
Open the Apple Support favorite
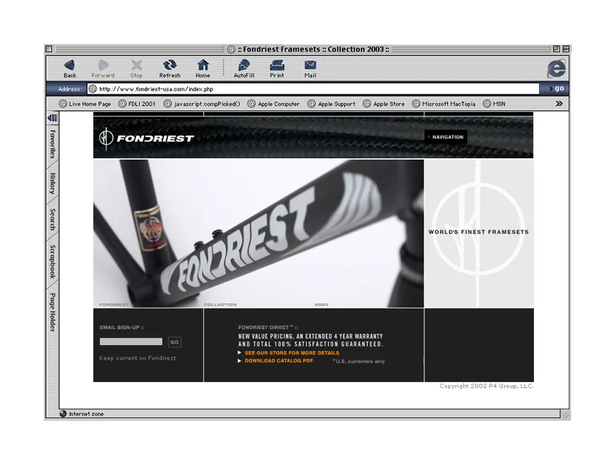[331, 104]
